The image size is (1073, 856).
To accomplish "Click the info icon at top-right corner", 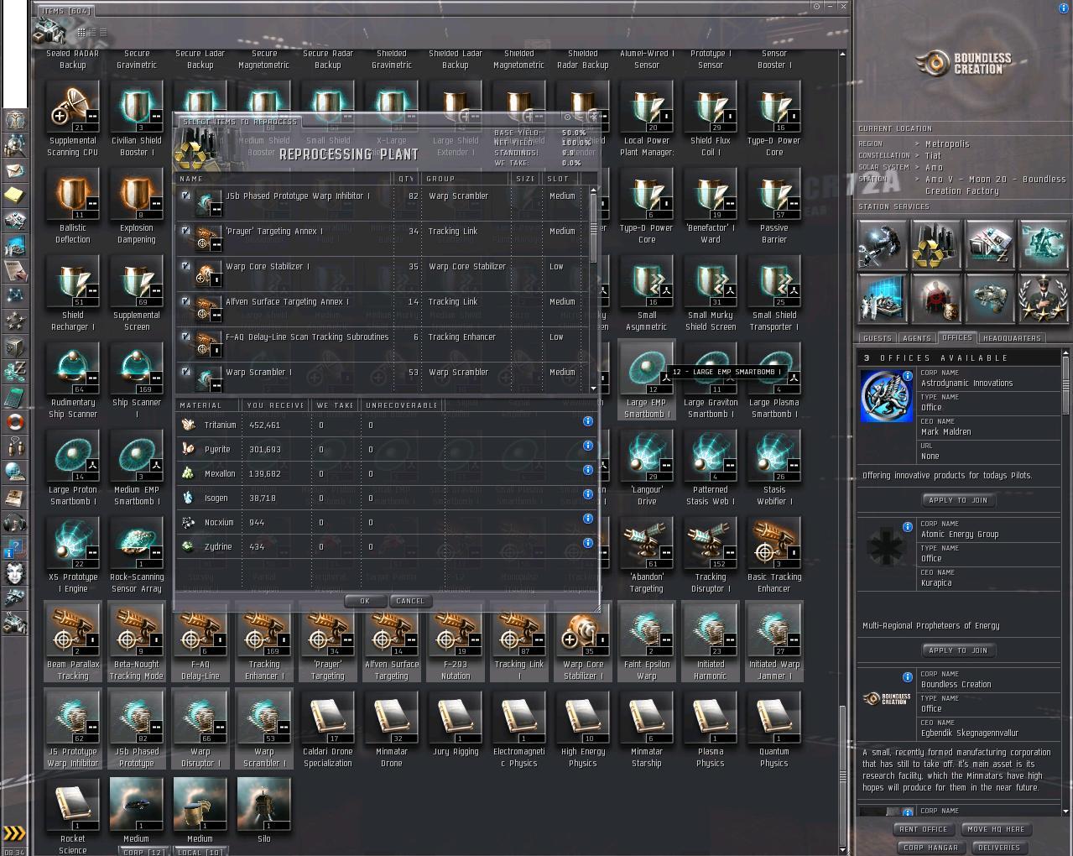I will [1065, 8].
